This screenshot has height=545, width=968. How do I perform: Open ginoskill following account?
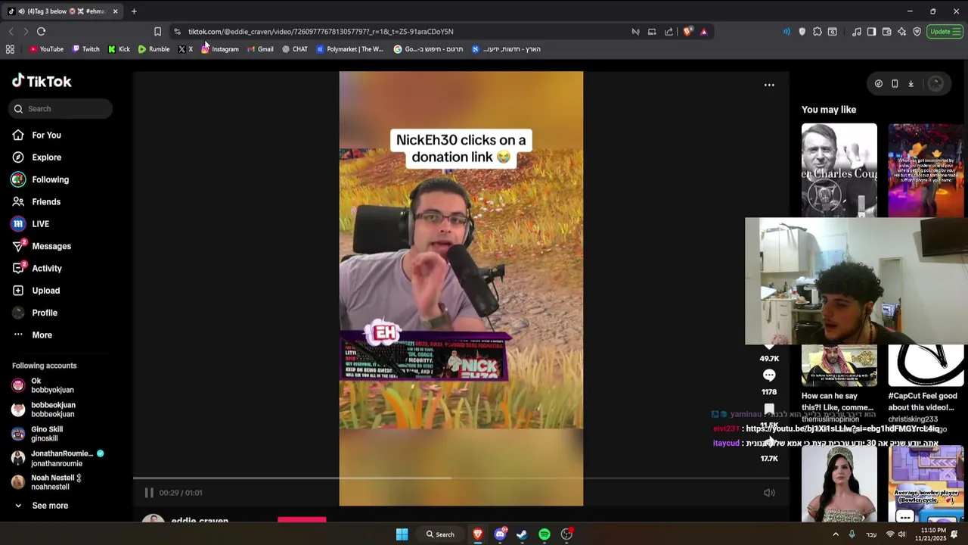[45, 434]
